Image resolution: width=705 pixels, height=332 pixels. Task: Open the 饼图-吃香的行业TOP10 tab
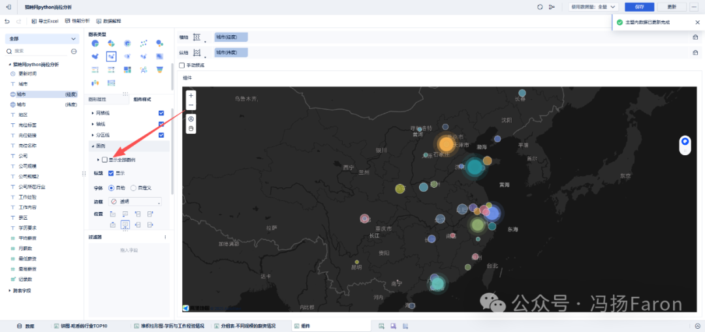tap(81, 325)
